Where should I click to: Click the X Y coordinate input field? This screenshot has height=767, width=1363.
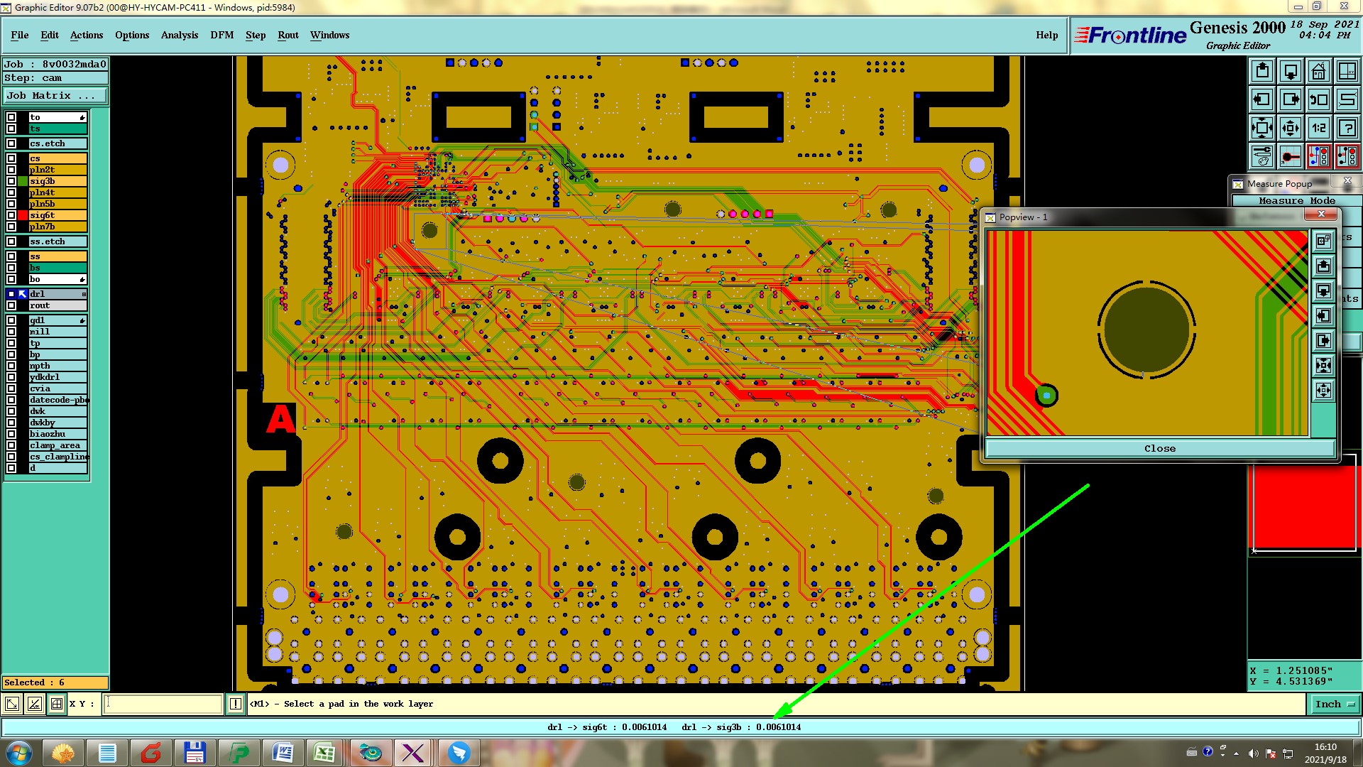click(x=163, y=704)
